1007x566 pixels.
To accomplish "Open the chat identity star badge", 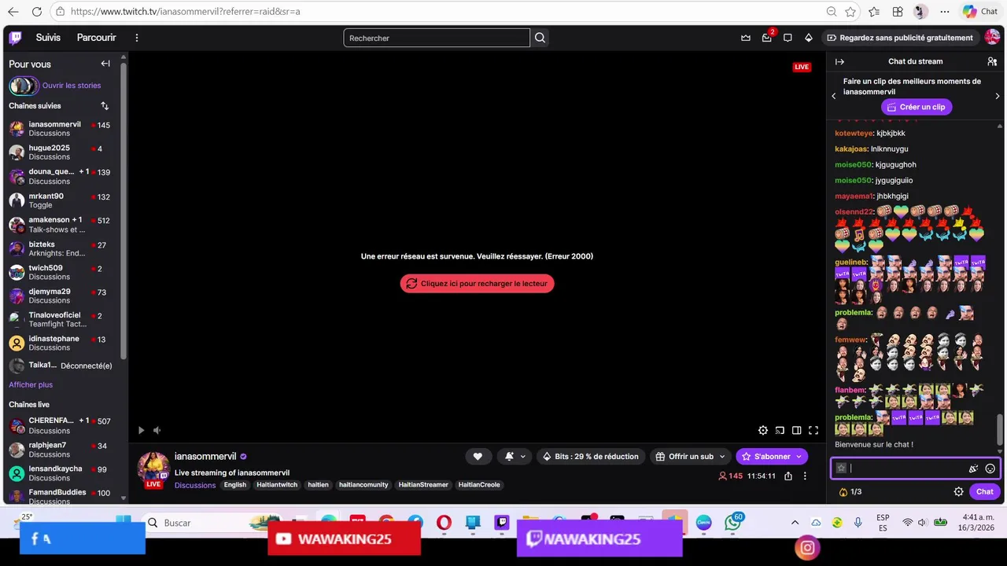I will tap(841, 468).
